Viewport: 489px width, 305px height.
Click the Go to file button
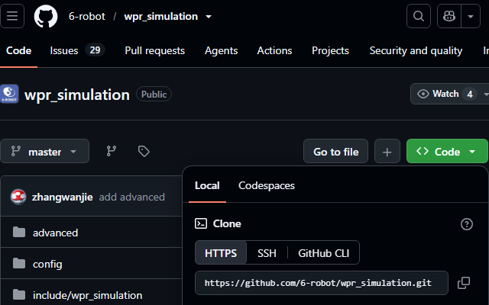pyautogui.click(x=335, y=152)
